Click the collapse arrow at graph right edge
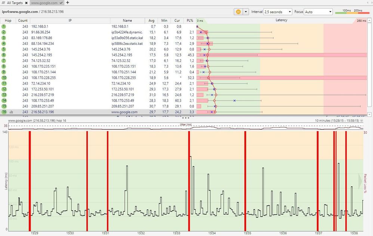 coord(361,181)
